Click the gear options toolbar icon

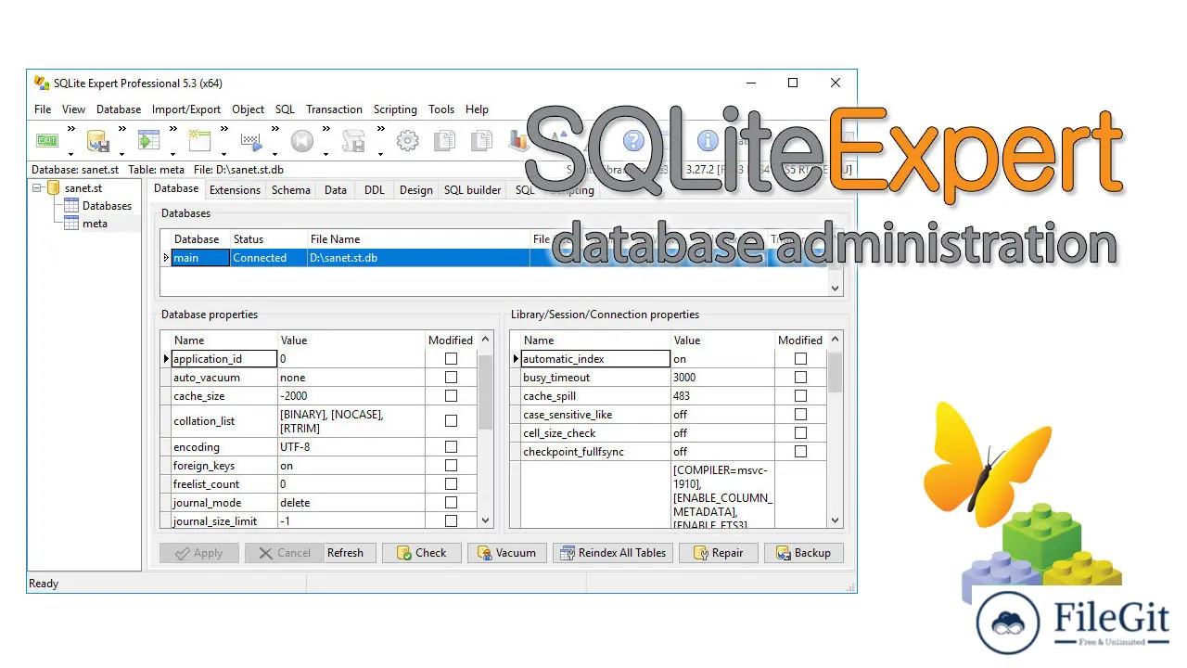pyautogui.click(x=408, y=141)
